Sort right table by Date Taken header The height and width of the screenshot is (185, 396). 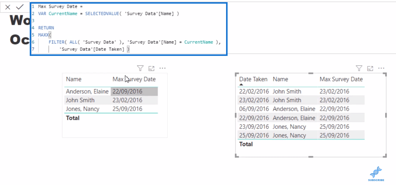coord(253,79)
